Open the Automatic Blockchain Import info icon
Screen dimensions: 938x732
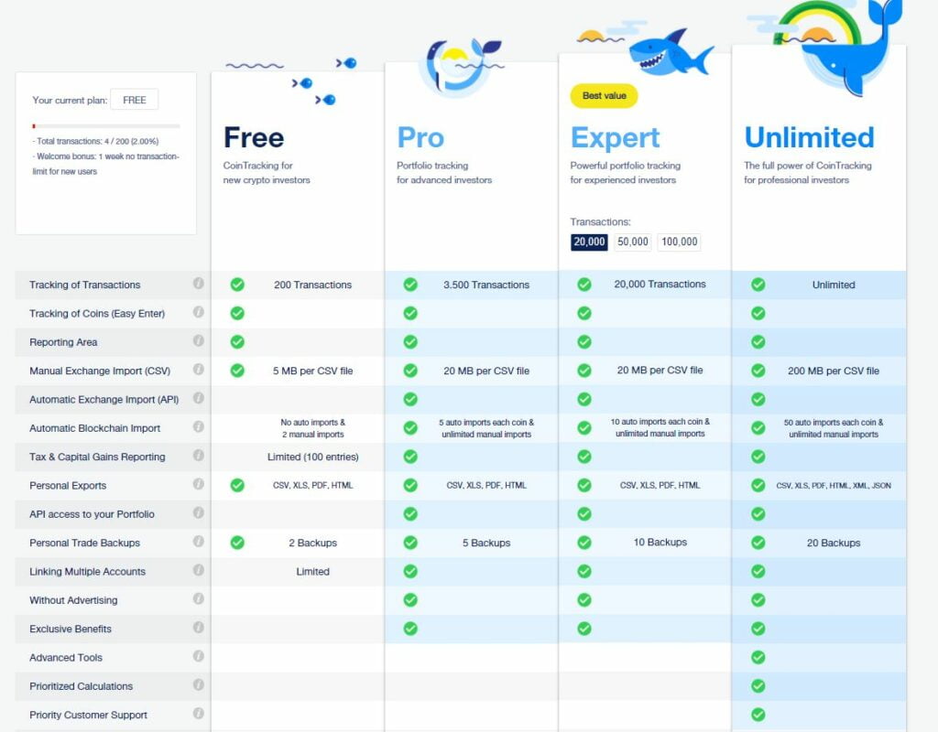pos(198,426)
